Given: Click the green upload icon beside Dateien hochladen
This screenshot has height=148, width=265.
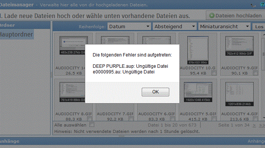Looking at the screenshot, I should 211,16.
